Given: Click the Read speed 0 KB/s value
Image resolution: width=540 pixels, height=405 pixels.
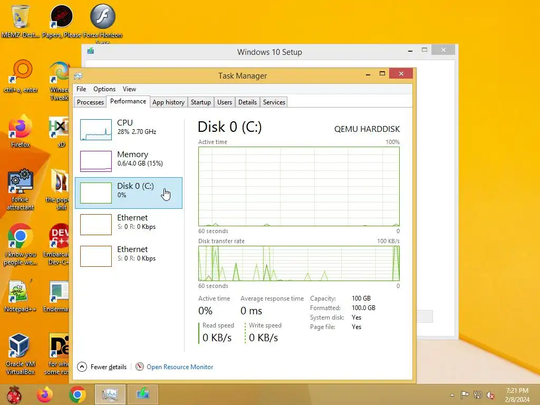Looking at the screenshot, I should click(217, 338).
